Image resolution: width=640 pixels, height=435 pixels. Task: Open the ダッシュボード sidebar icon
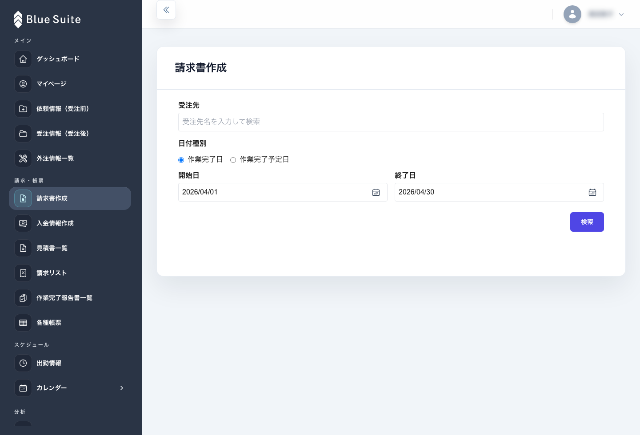click(x=23, y=59)
